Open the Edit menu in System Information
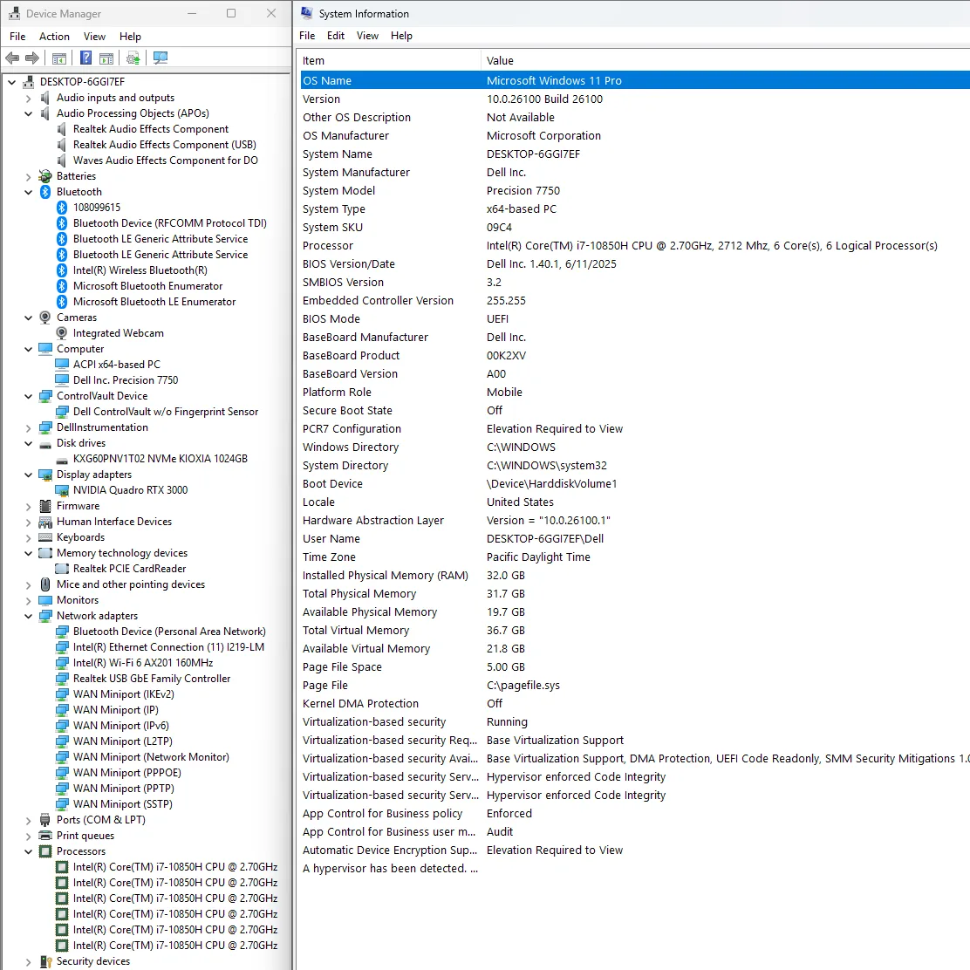This screenshot has height=970, width=970. tap(335, 36)
